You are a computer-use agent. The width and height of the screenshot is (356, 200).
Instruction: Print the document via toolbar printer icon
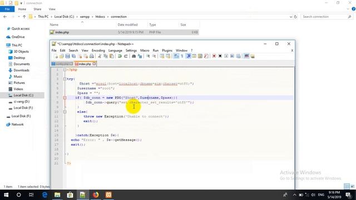[x=91, y=56]
